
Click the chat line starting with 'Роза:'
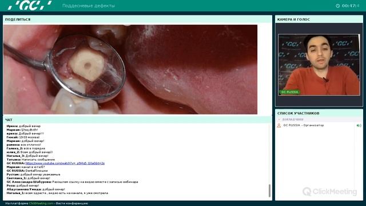coord(23,185)
